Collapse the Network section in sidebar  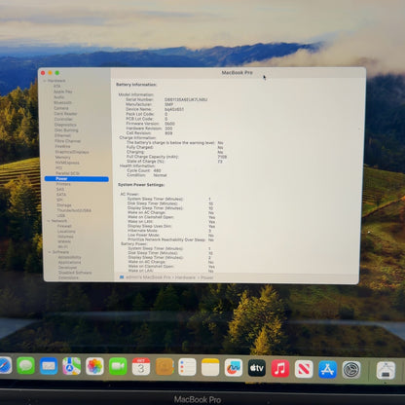(x=49, y=221)
